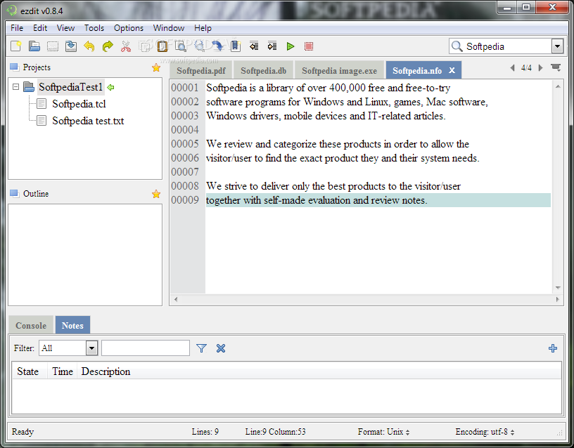Image resolution: width=574 pixels, height=448 pixels.
Task: Click green arrow beside SoftpediaTest1
Action: coord(110,87)
